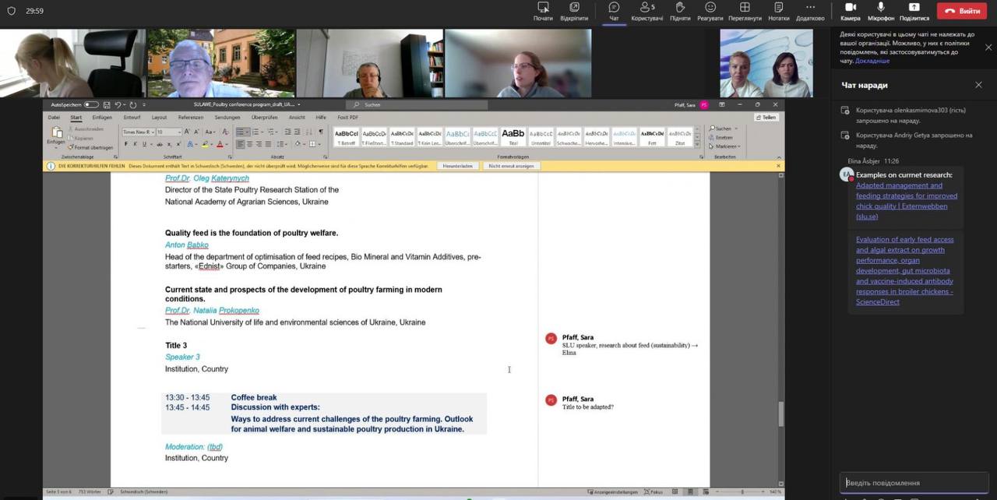Click the Einfügen paste button
997x500 pixels.
tap(55, 136)
